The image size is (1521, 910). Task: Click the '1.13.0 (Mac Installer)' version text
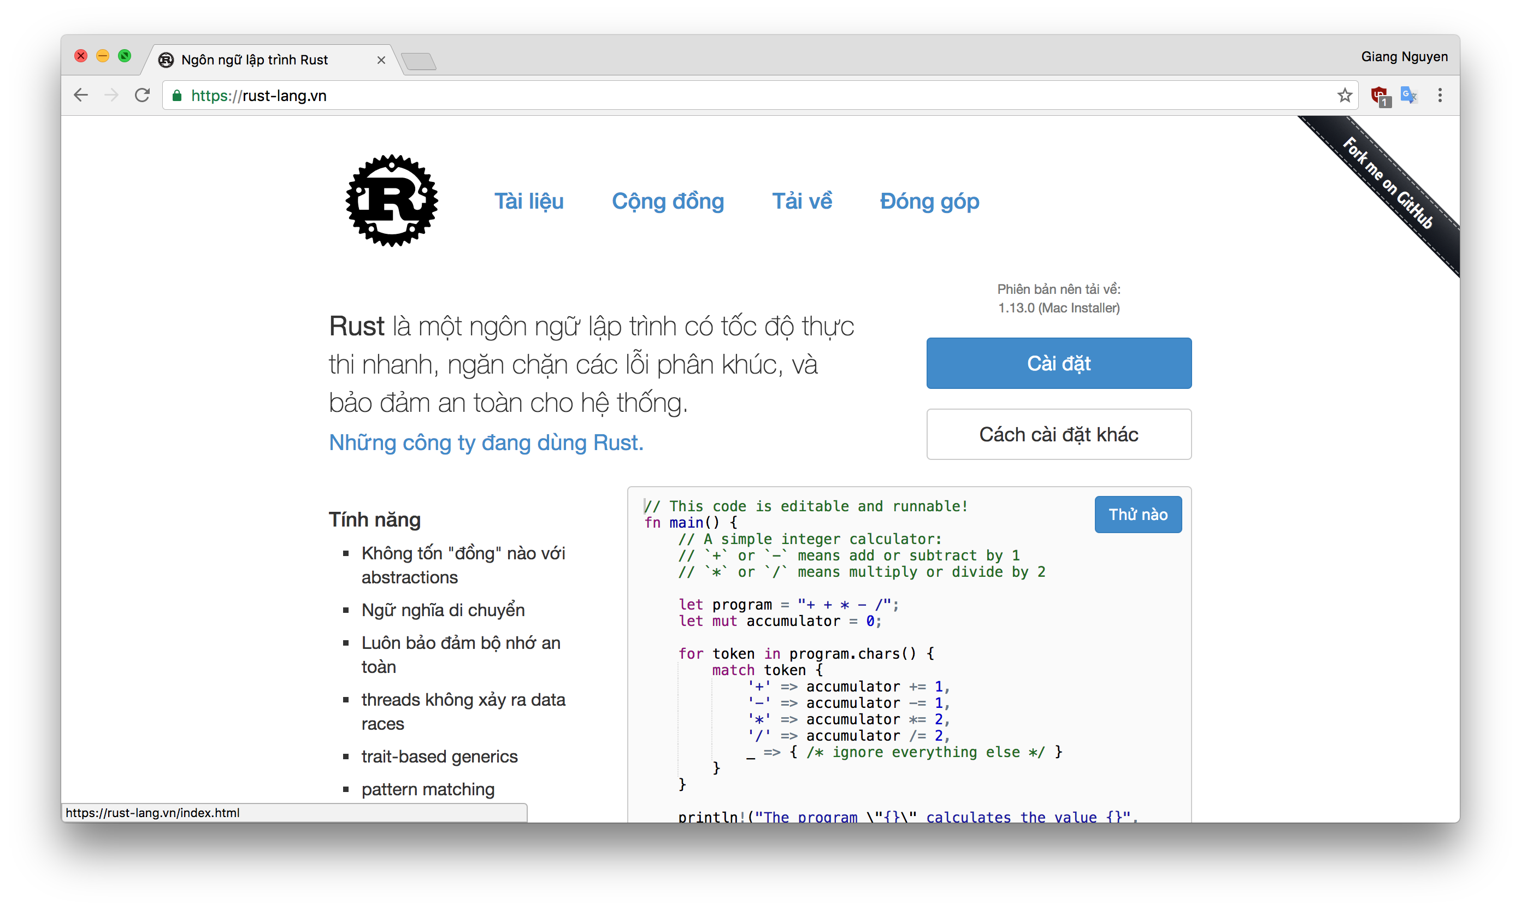[x=1059, y=309]
